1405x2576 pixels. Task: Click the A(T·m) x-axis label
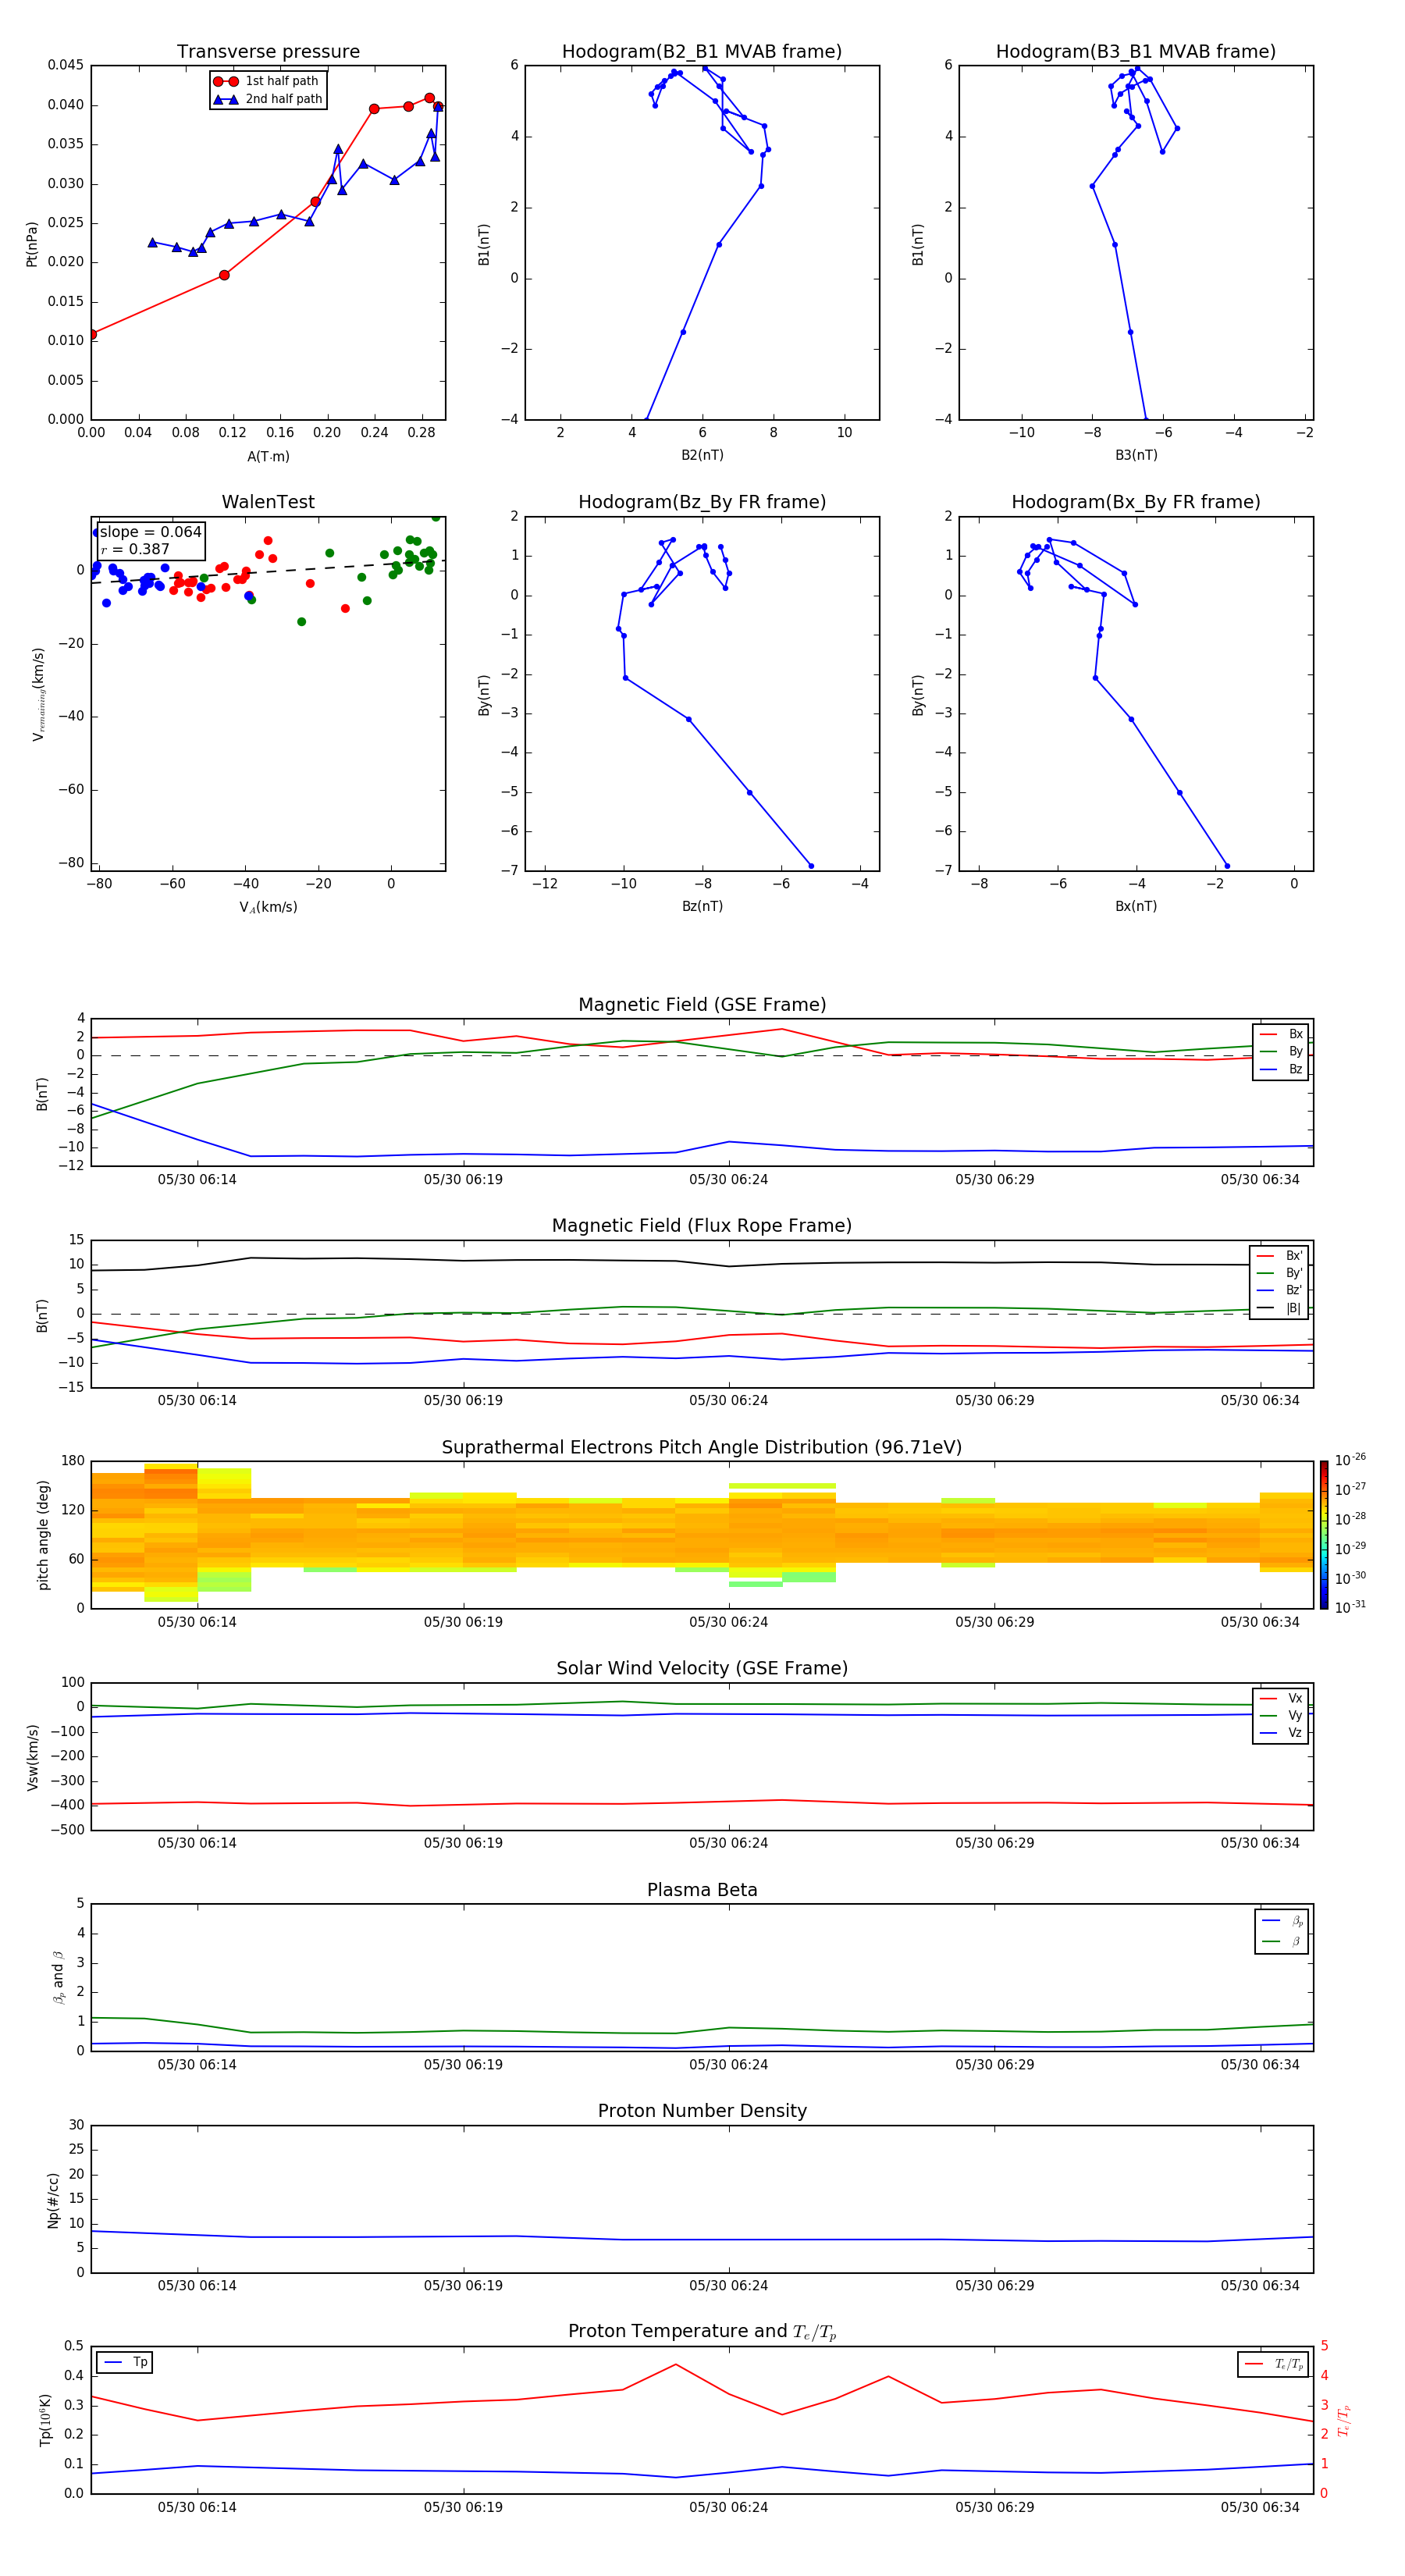click(x=268, y=456)
